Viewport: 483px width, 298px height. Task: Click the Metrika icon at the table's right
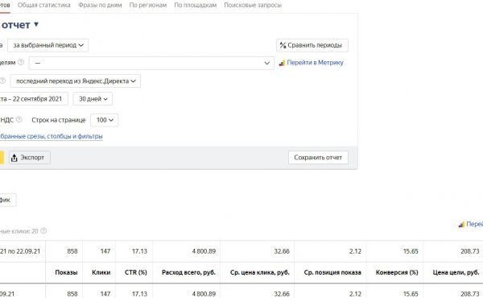461,225
